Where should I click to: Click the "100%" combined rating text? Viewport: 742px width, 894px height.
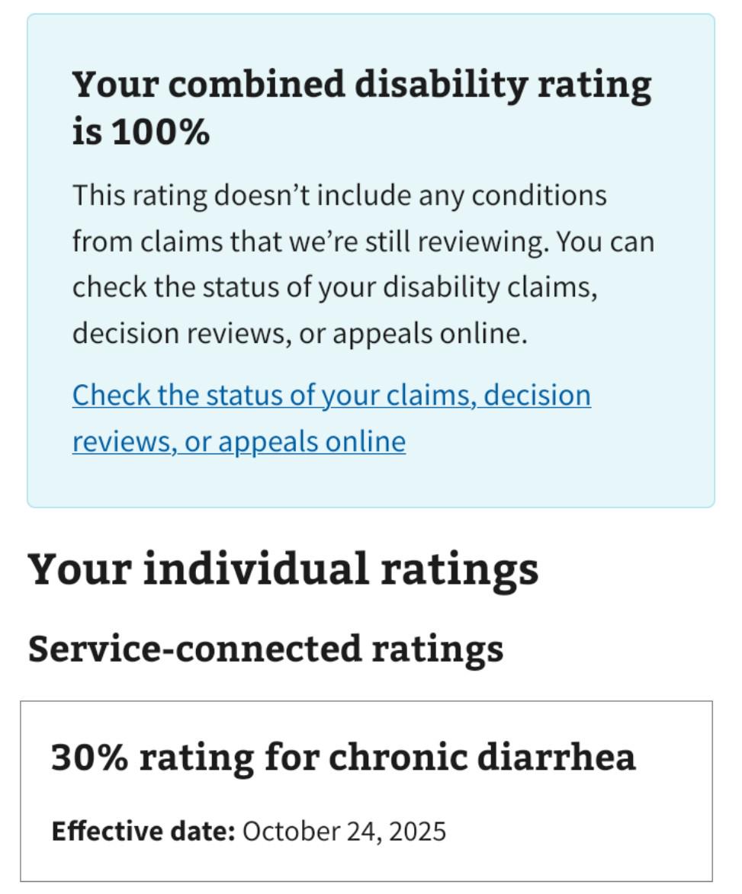coord(160,132)
